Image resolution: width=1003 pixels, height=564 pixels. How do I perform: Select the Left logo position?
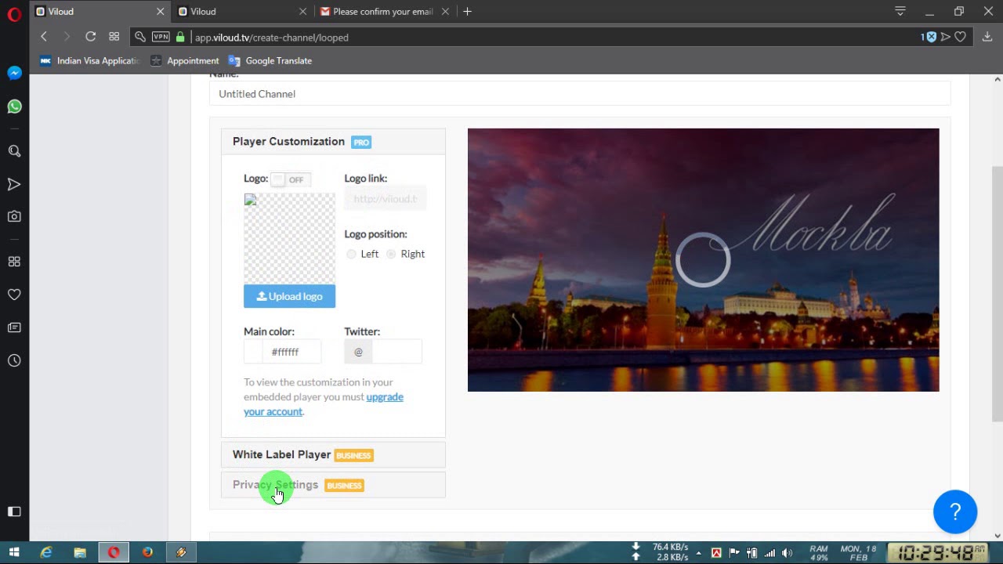[x=351, y=254]
